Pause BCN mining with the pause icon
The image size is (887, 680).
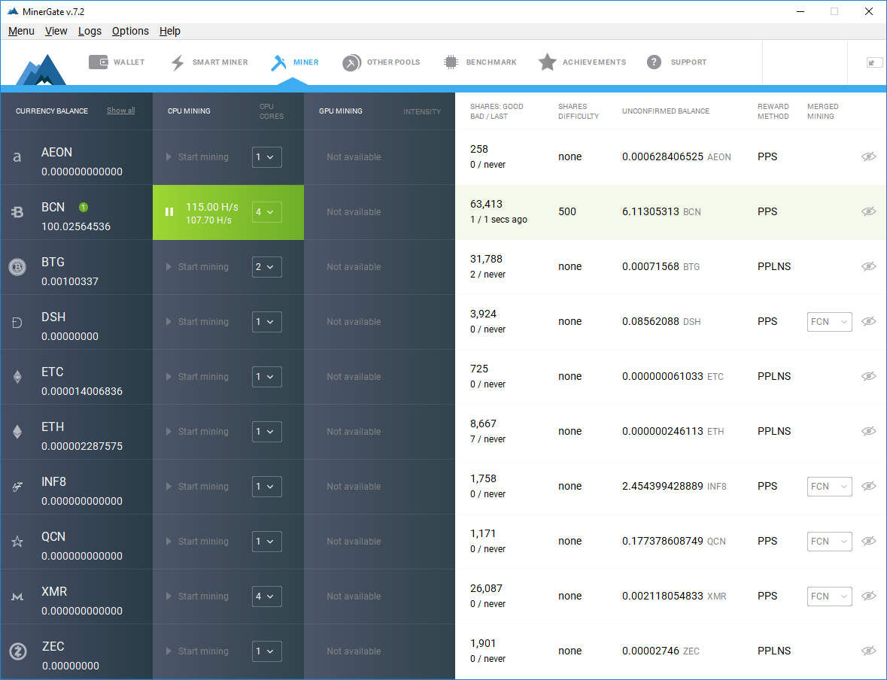point(169,211)
